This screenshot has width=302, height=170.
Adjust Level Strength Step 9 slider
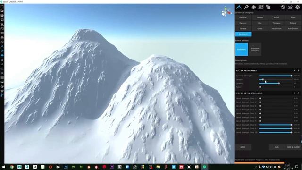[x=275, y=128]
